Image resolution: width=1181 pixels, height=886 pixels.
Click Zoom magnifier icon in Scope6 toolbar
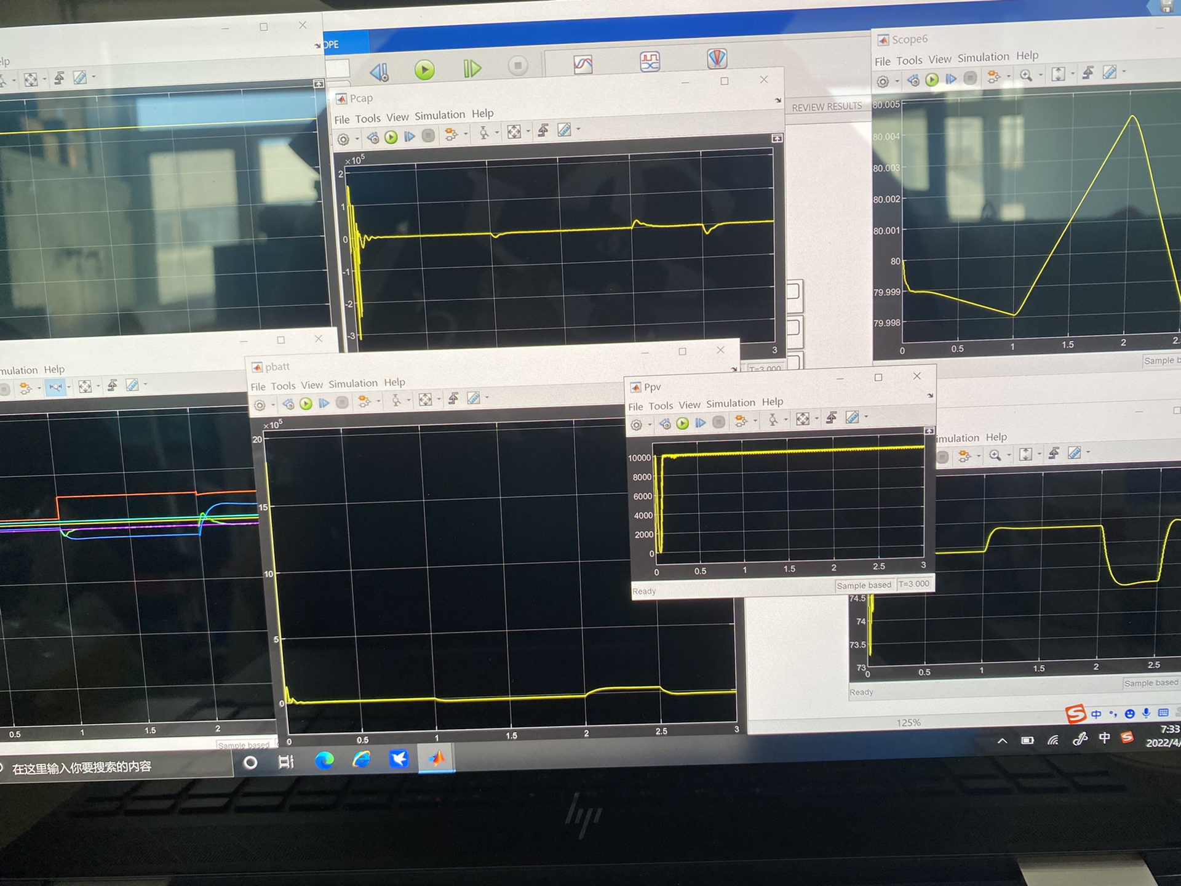pyautogui.click(x=1025, y=75)
